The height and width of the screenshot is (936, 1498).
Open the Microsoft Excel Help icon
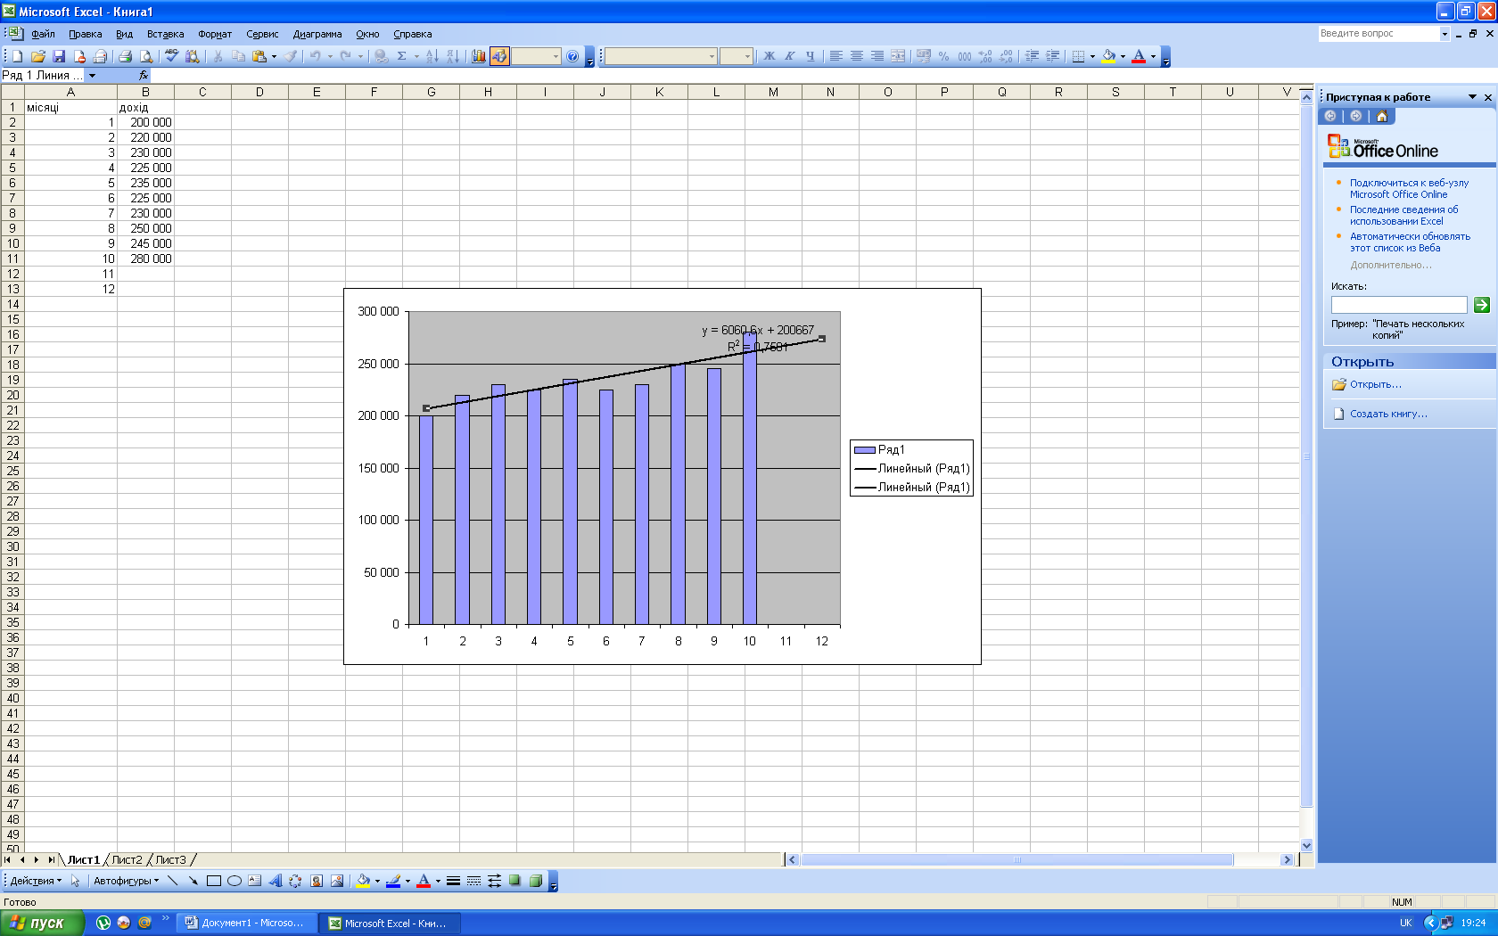[x=572, y=56]
